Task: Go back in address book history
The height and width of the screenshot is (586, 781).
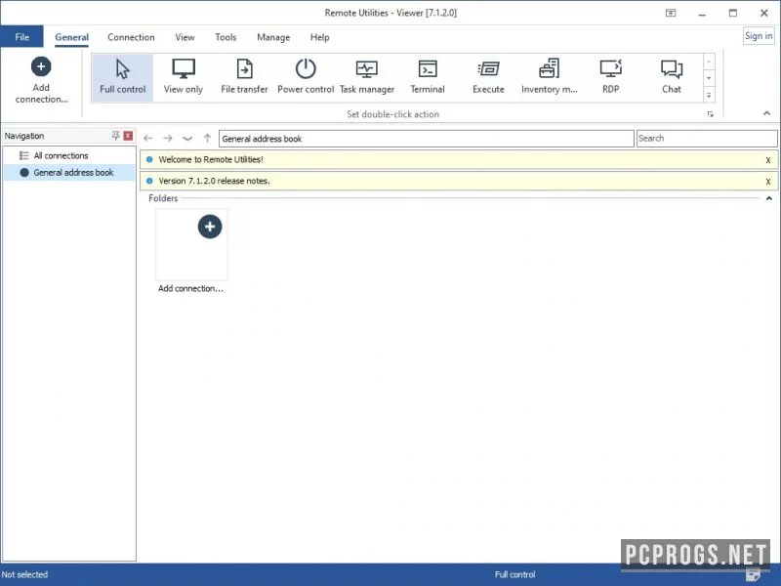Action: pos(148,139)
